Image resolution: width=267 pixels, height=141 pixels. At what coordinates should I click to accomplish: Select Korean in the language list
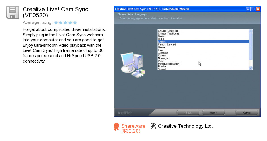203,55
